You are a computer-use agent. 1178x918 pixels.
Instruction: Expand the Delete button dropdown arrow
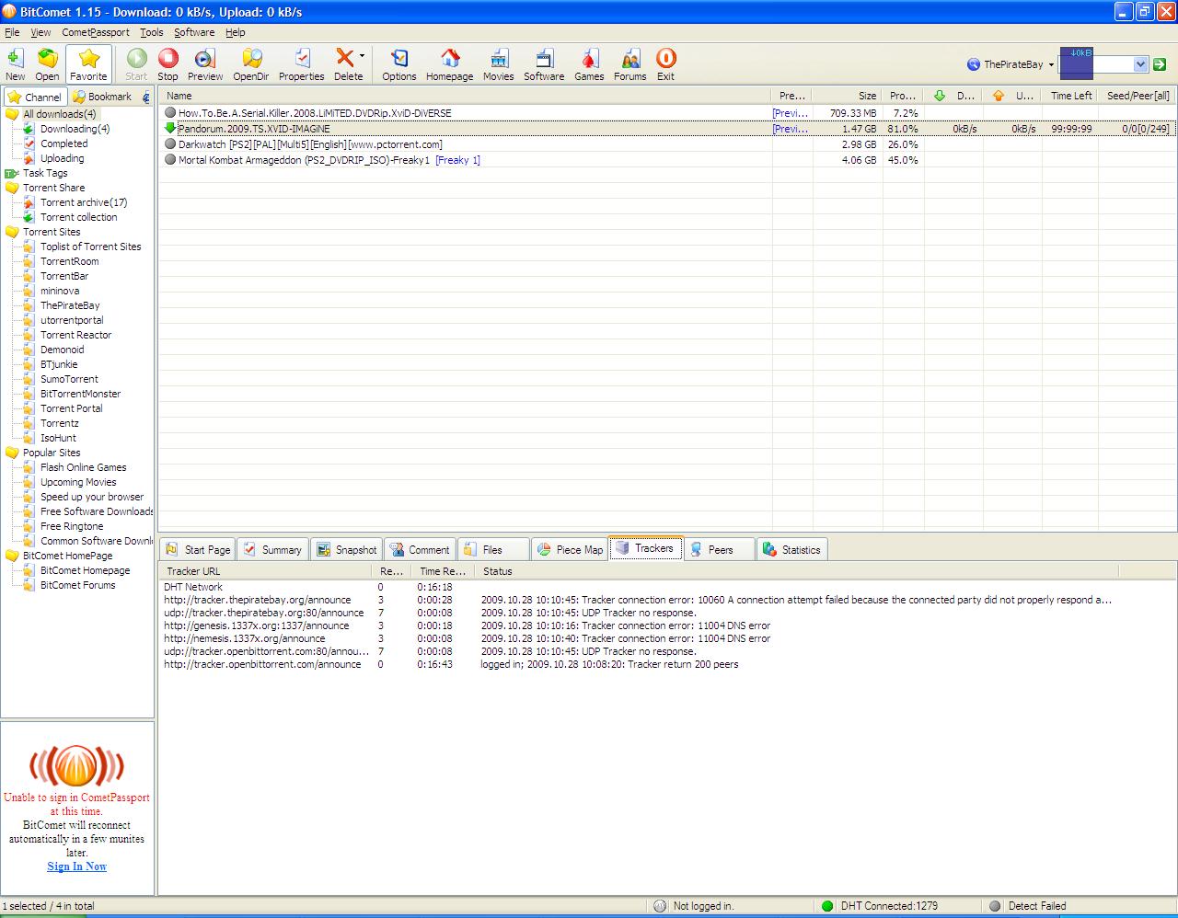tap(362, 56)
